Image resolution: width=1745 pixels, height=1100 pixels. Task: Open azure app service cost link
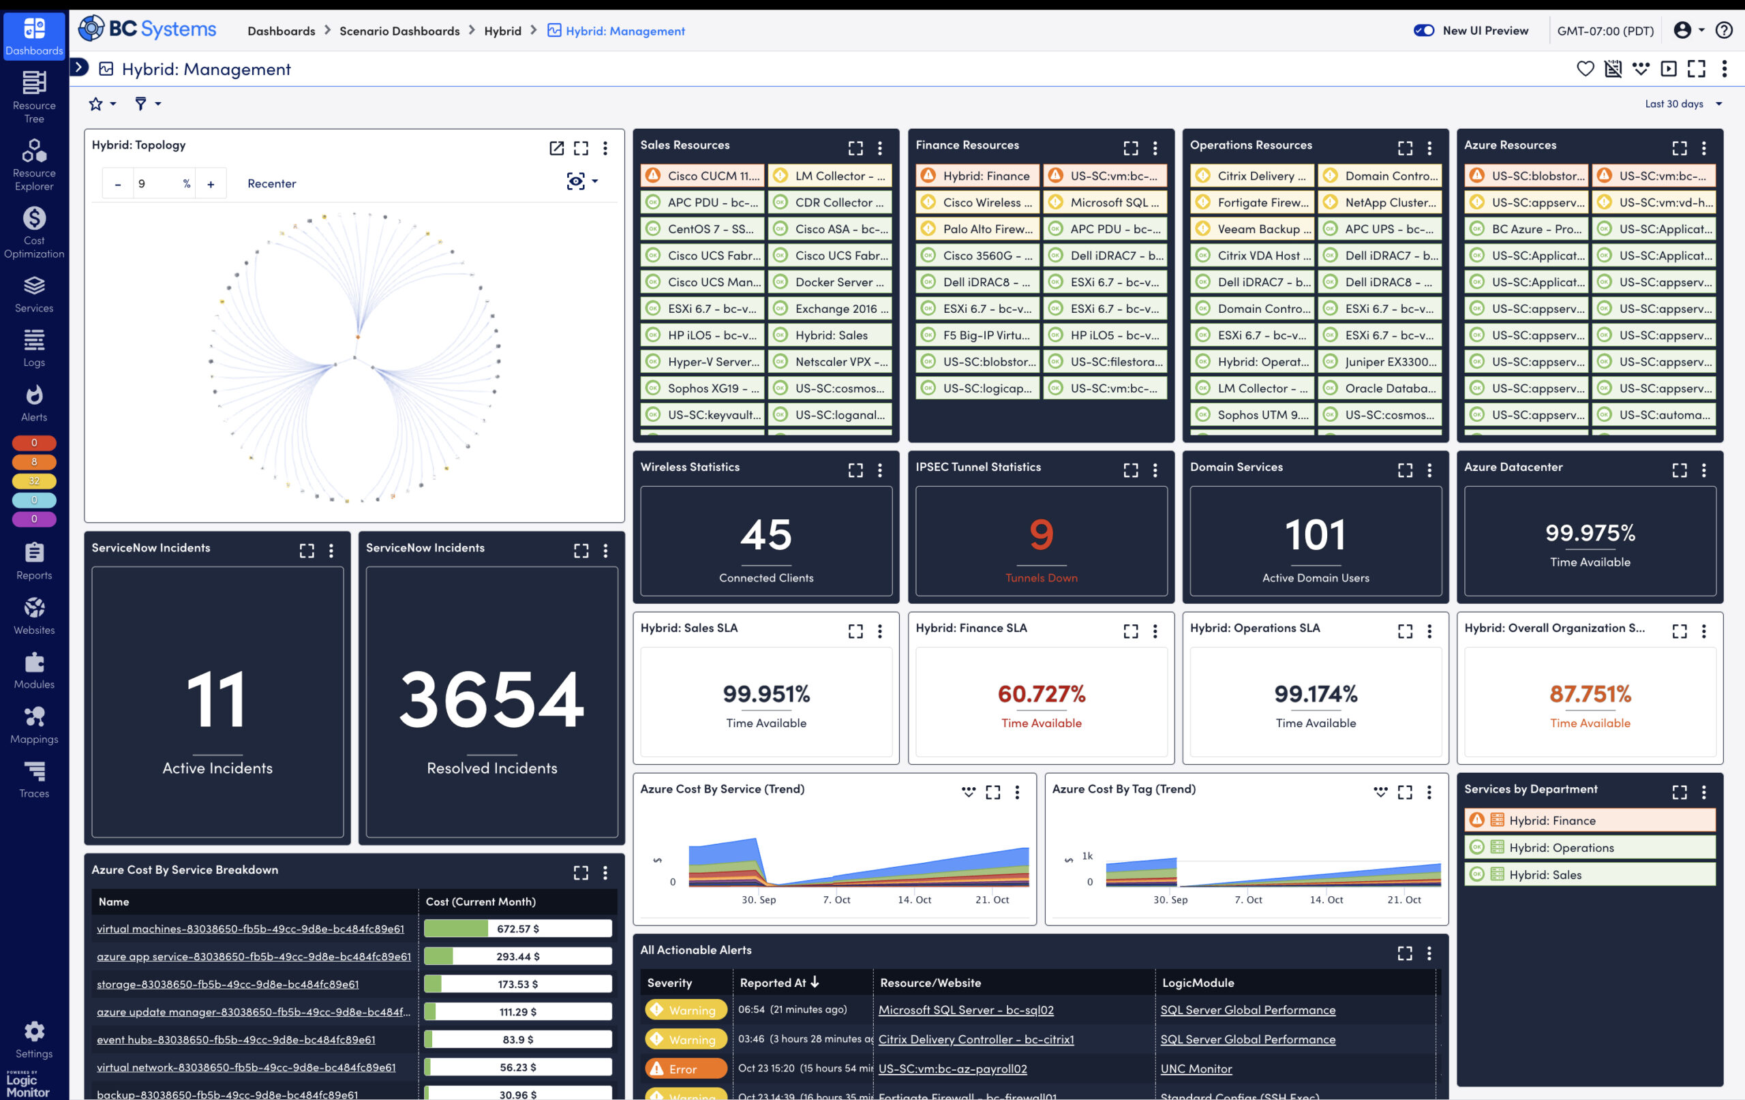click(254, 956)
